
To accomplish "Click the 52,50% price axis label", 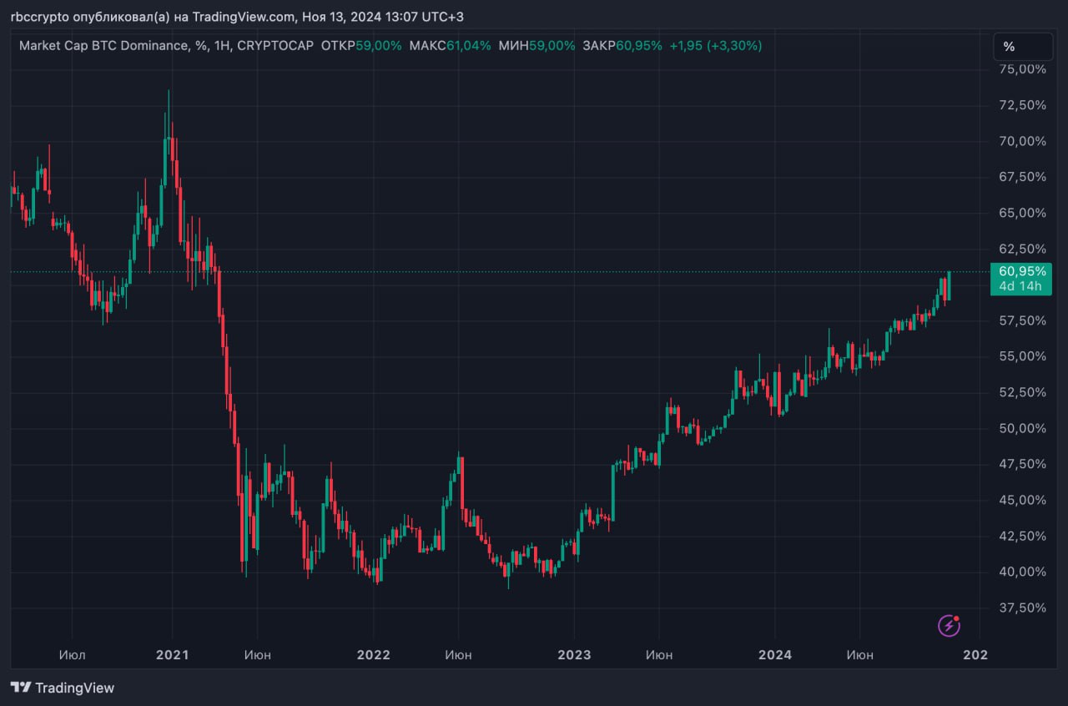I will 1021,392.
